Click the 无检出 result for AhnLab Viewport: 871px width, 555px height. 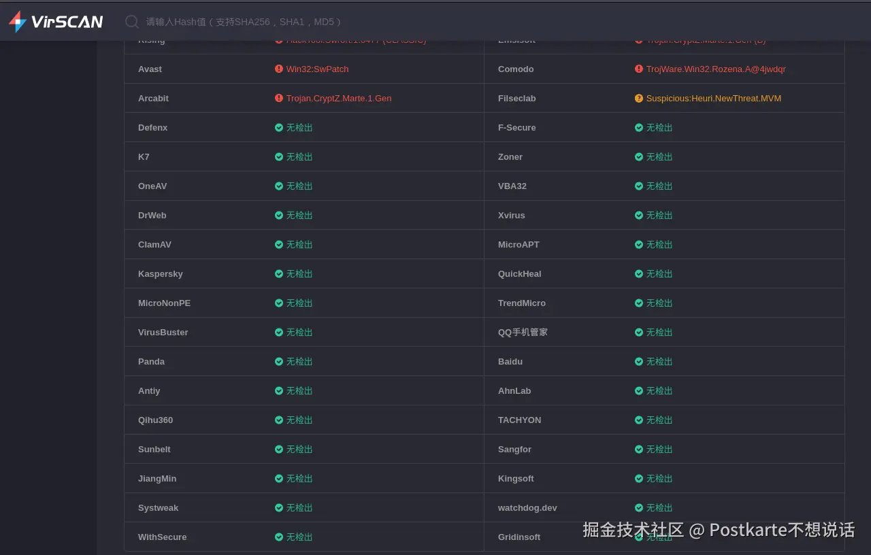click(x=659, y=391)
